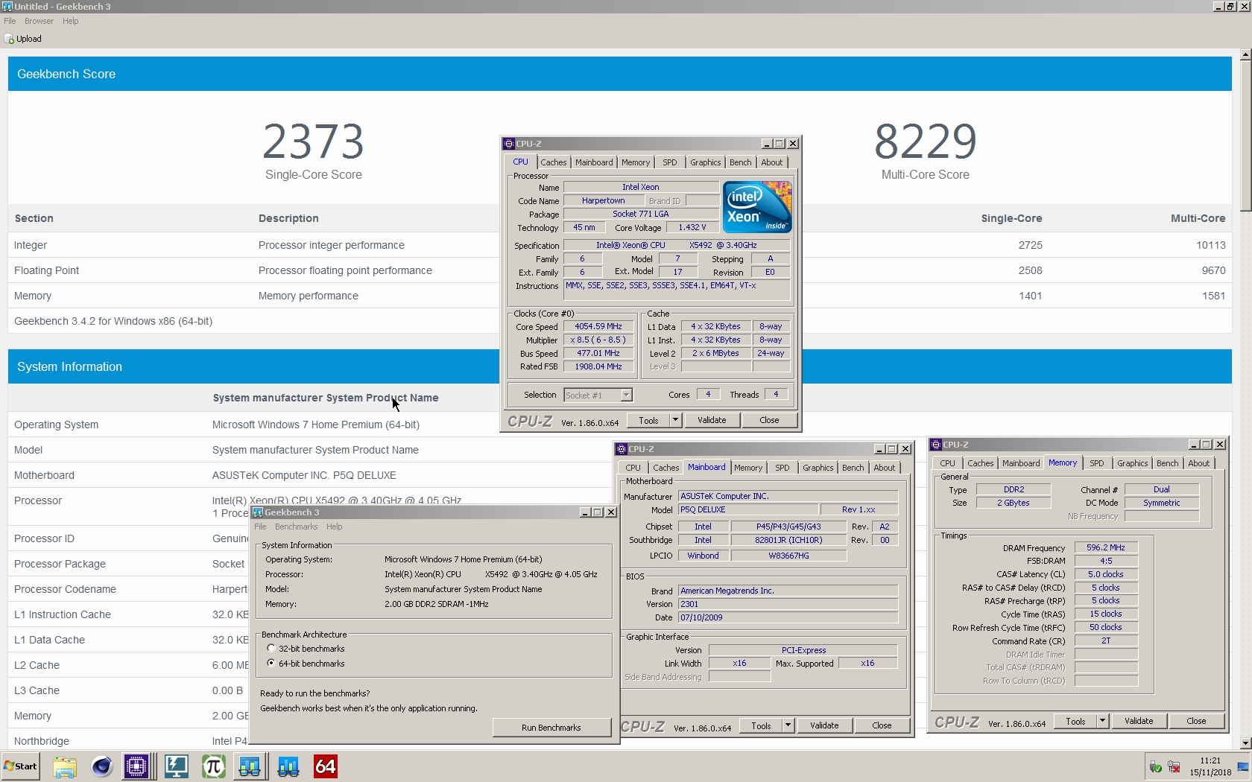Click Validate button in CPU window
Viewport: 1252px width, 782px height.
(x=712, y=420)
